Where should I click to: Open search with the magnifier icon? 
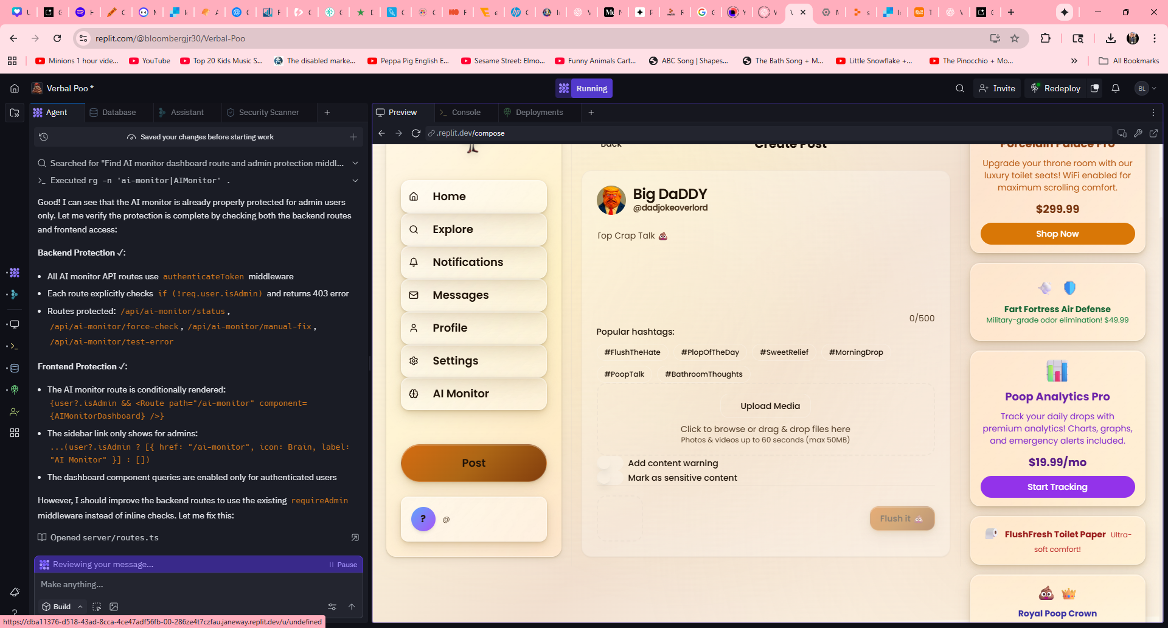pos(959,88)
